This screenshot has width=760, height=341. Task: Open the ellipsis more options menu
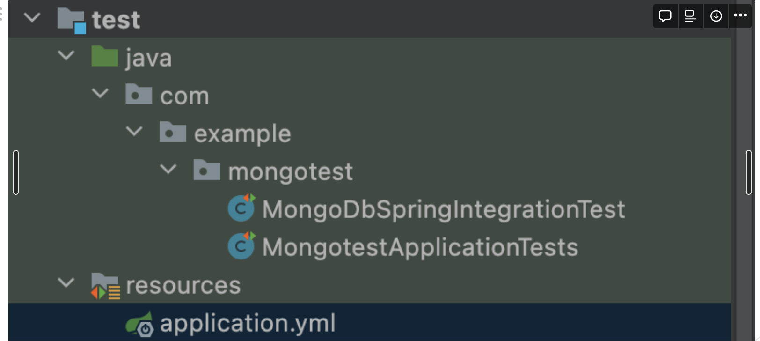click(740, 15)
